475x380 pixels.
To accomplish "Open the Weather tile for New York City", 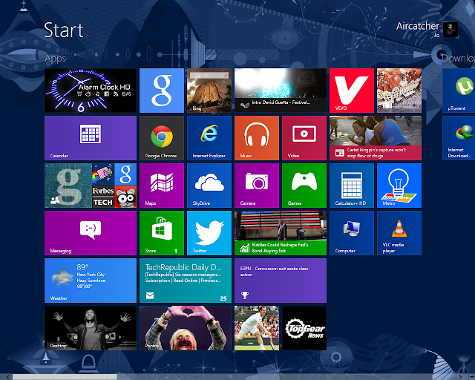I will tap(91, 281).
